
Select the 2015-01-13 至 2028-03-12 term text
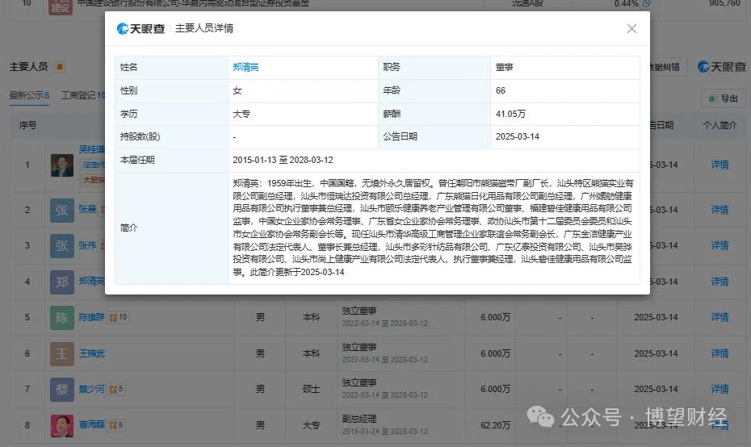click(x=283, y=160)
